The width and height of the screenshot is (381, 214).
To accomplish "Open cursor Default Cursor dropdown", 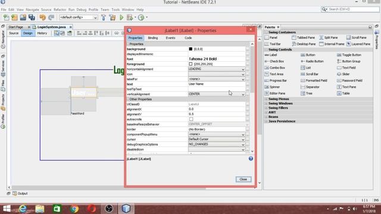I will [x=217, y=139].
